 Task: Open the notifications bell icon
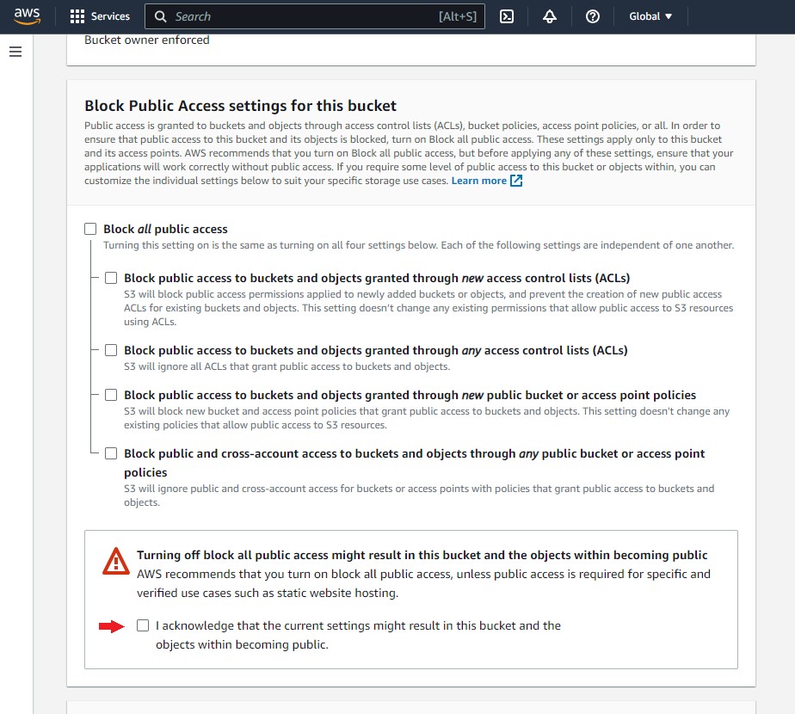pos(550,15)
